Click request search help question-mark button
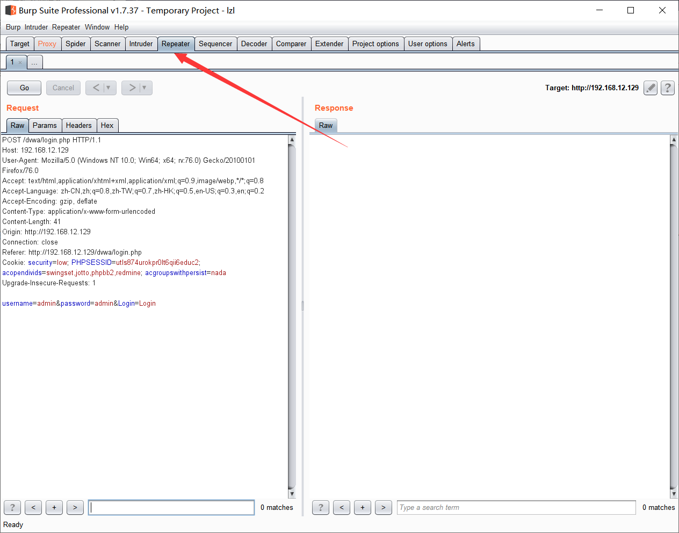 pyautogui.click(x=12, y=507)
